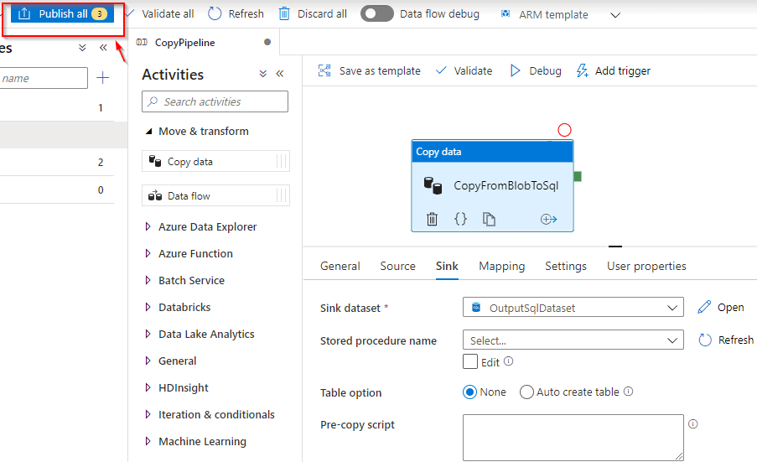Open the sink dataset with the pencil icon
Viewport: 757px width, 462px height.
(x=704, y=308)
